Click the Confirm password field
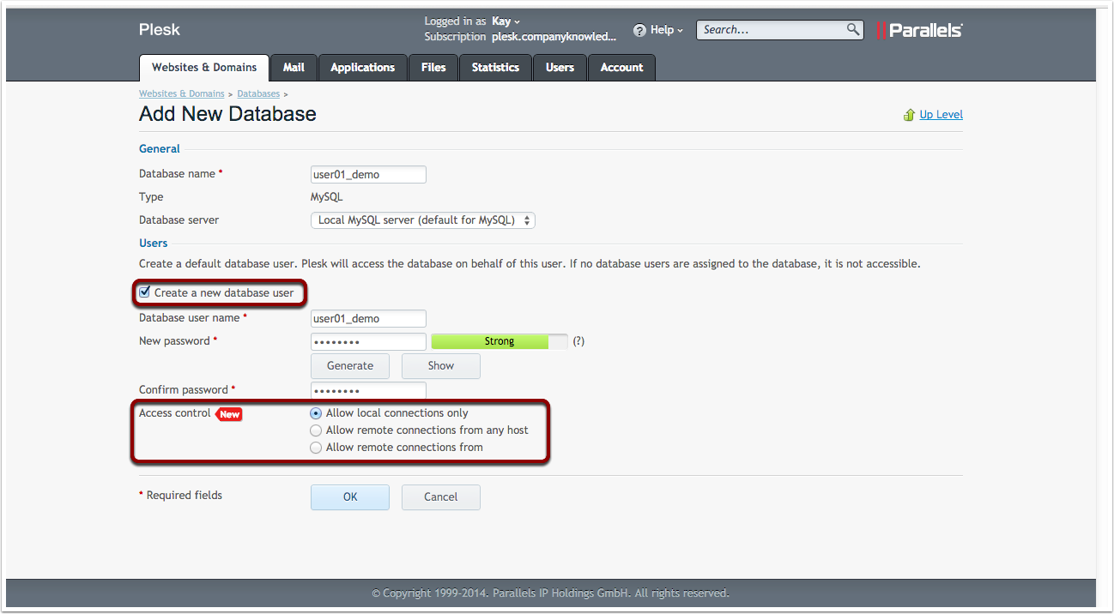This screenshot has height=614, width=1114. point(368,391)
